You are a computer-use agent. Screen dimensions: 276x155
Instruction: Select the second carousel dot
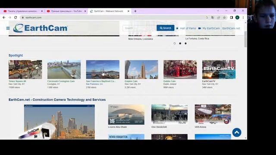tap(180, 43)
